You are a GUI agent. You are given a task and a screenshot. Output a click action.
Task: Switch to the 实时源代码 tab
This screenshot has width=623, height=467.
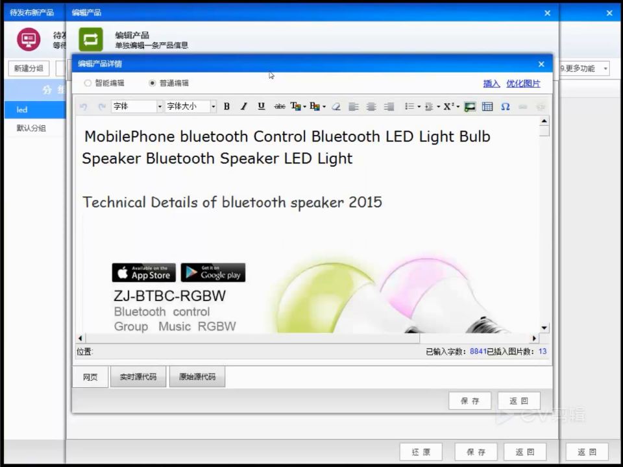[x=138, y=377]
